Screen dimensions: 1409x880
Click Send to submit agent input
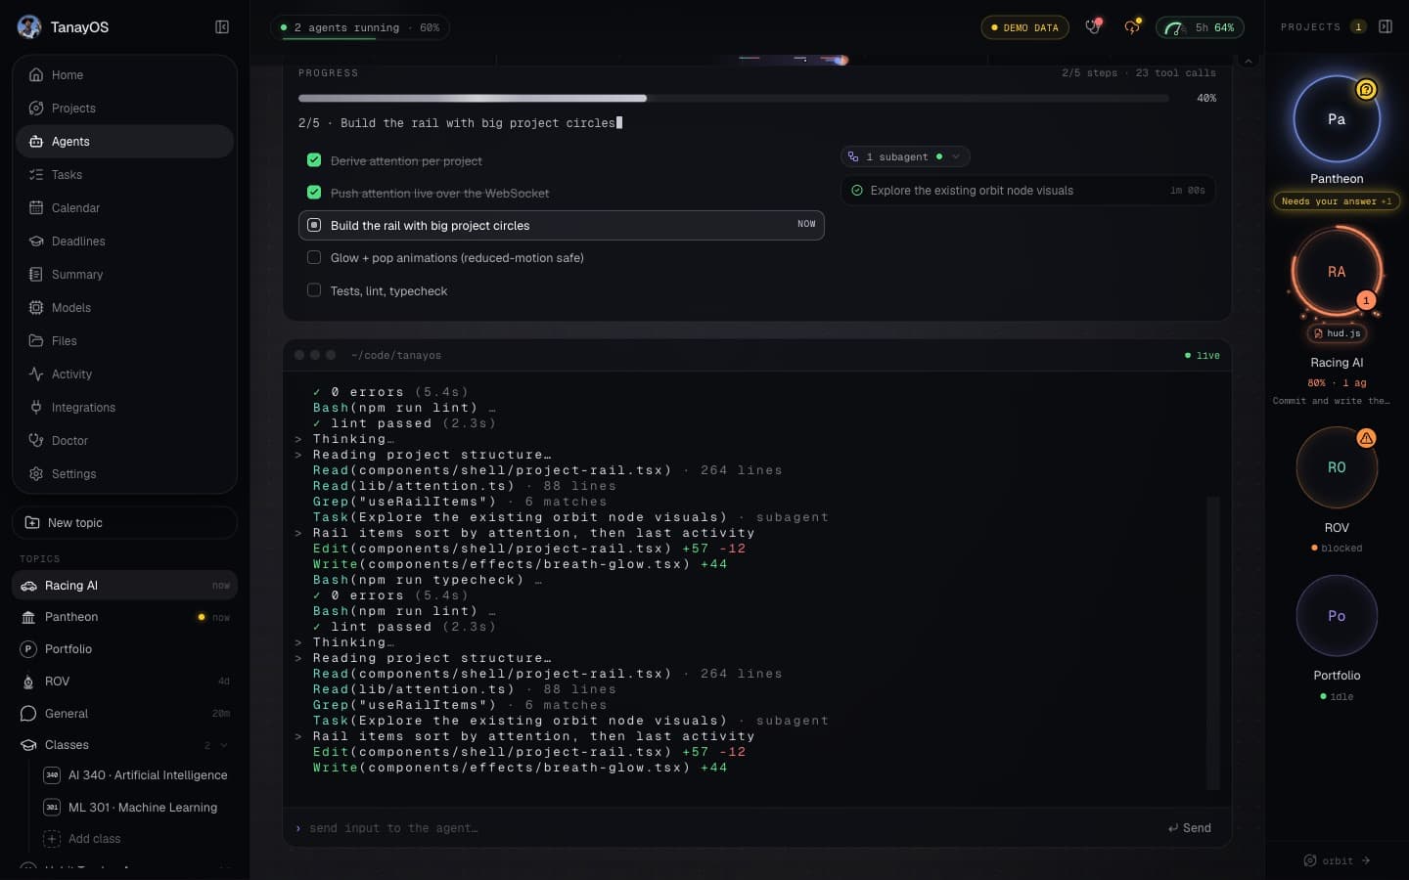pyautogui.click(x=1190, y=828)
